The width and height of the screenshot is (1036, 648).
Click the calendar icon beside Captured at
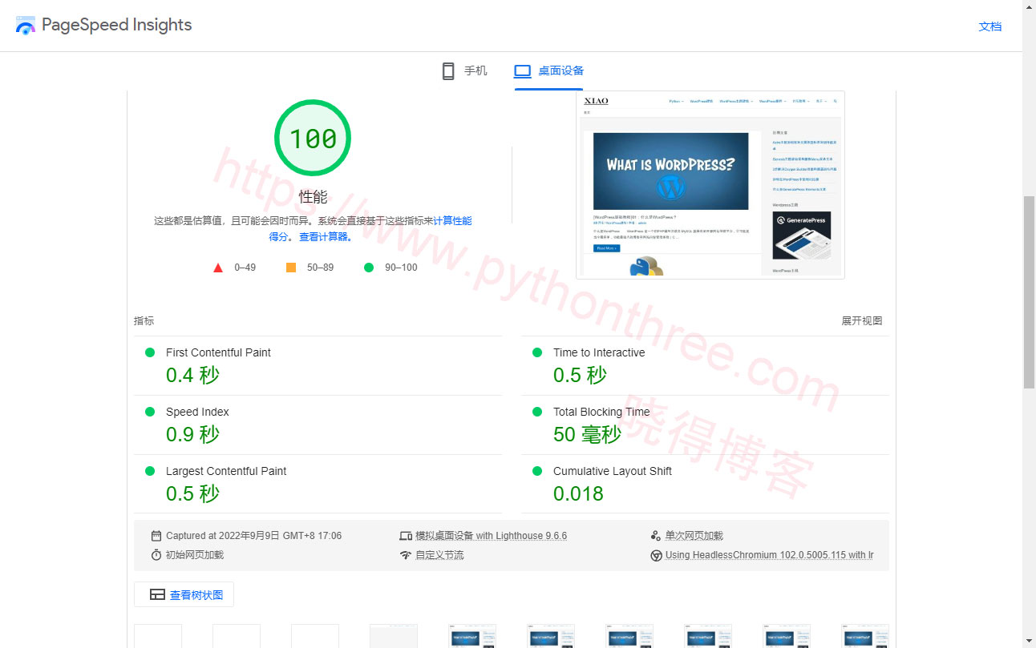(156, 536)
